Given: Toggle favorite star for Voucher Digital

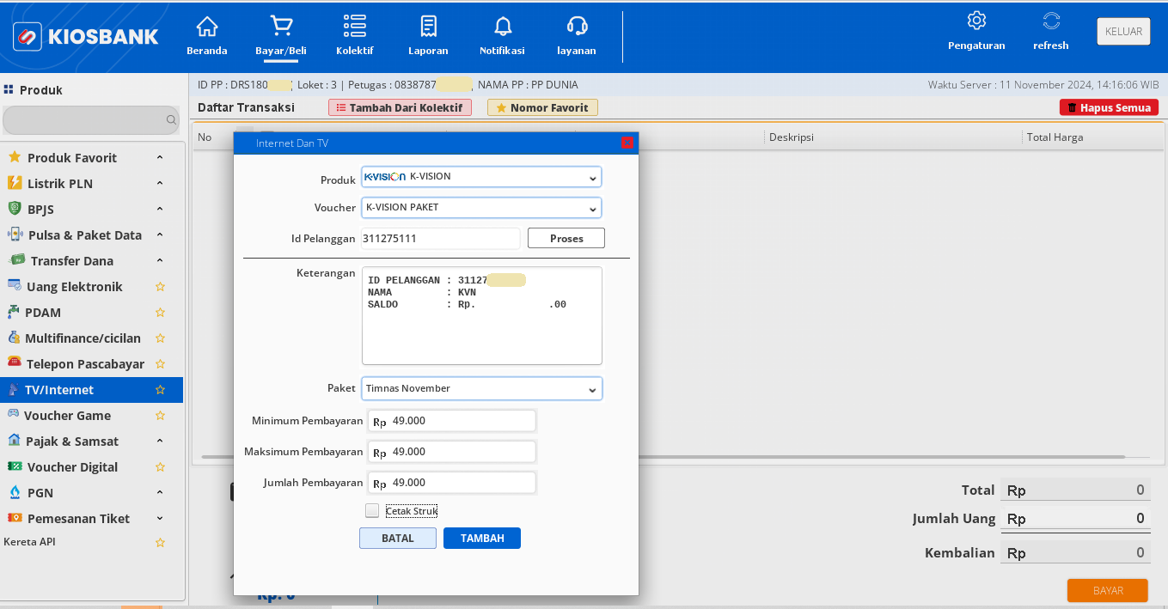Looking at the screenshot, I should pos(160,467).
